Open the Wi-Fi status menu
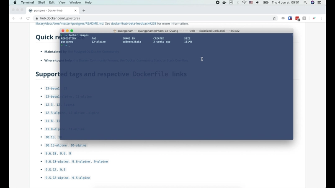335x188 pixels. (244, 3)
